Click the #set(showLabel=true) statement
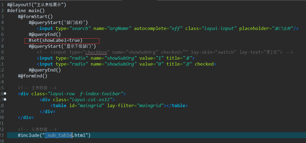This screenshot has width=306, height=143. [x=56, y=40]
